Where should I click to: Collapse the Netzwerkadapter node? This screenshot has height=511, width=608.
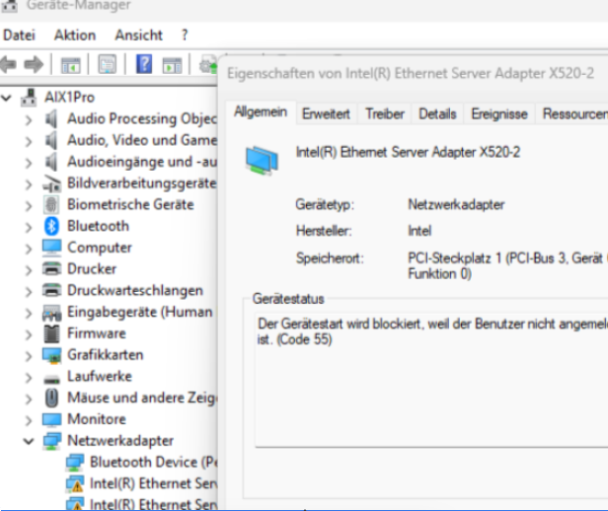click(x=29, y=441)
